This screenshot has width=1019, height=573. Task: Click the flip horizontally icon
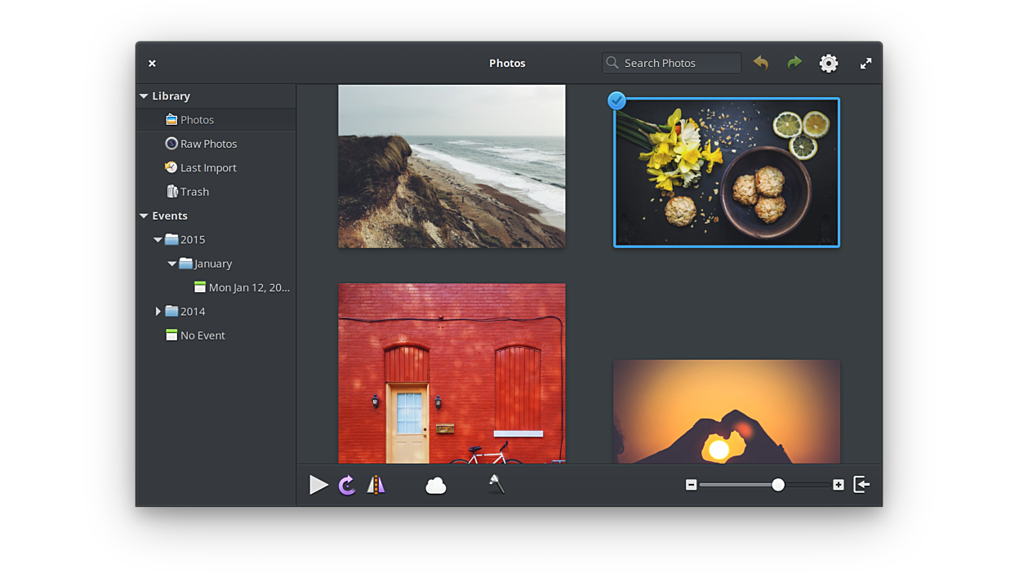(x=376, y=485)
